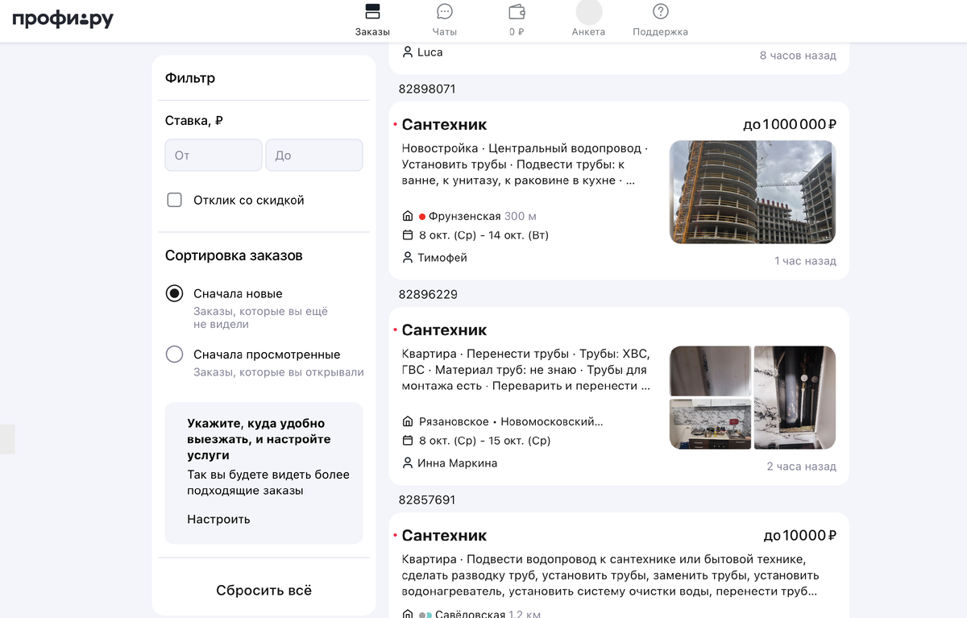Click the Ставка От input field

tap(214, 155)
